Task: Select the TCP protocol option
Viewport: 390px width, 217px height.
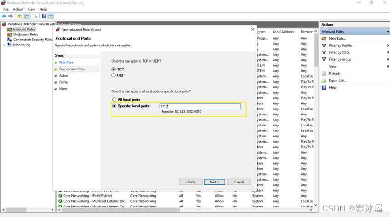Action: [114, 69]
